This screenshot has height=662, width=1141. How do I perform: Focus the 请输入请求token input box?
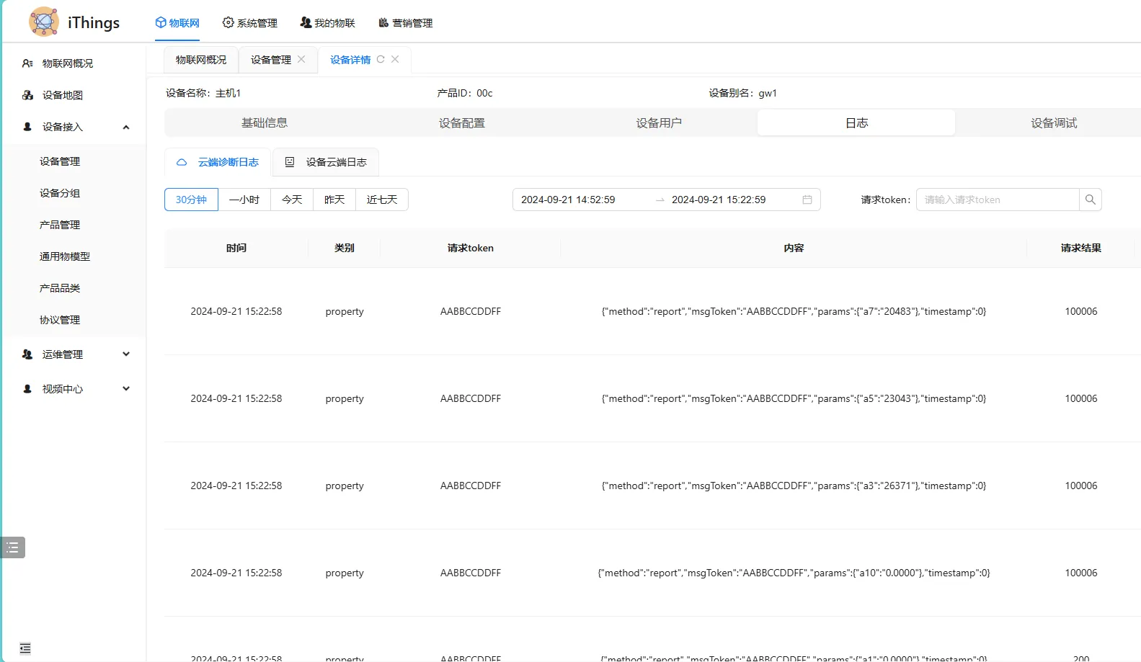pos(998,200)
